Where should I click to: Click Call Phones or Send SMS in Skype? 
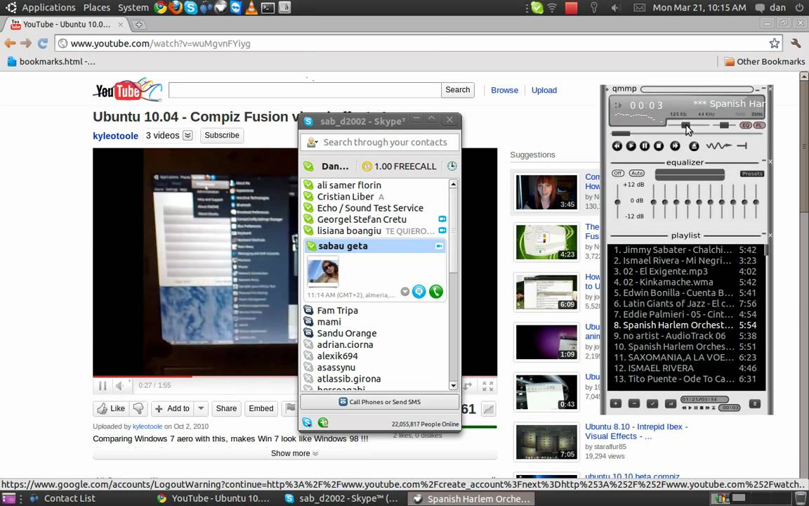[x=380, y=402]
